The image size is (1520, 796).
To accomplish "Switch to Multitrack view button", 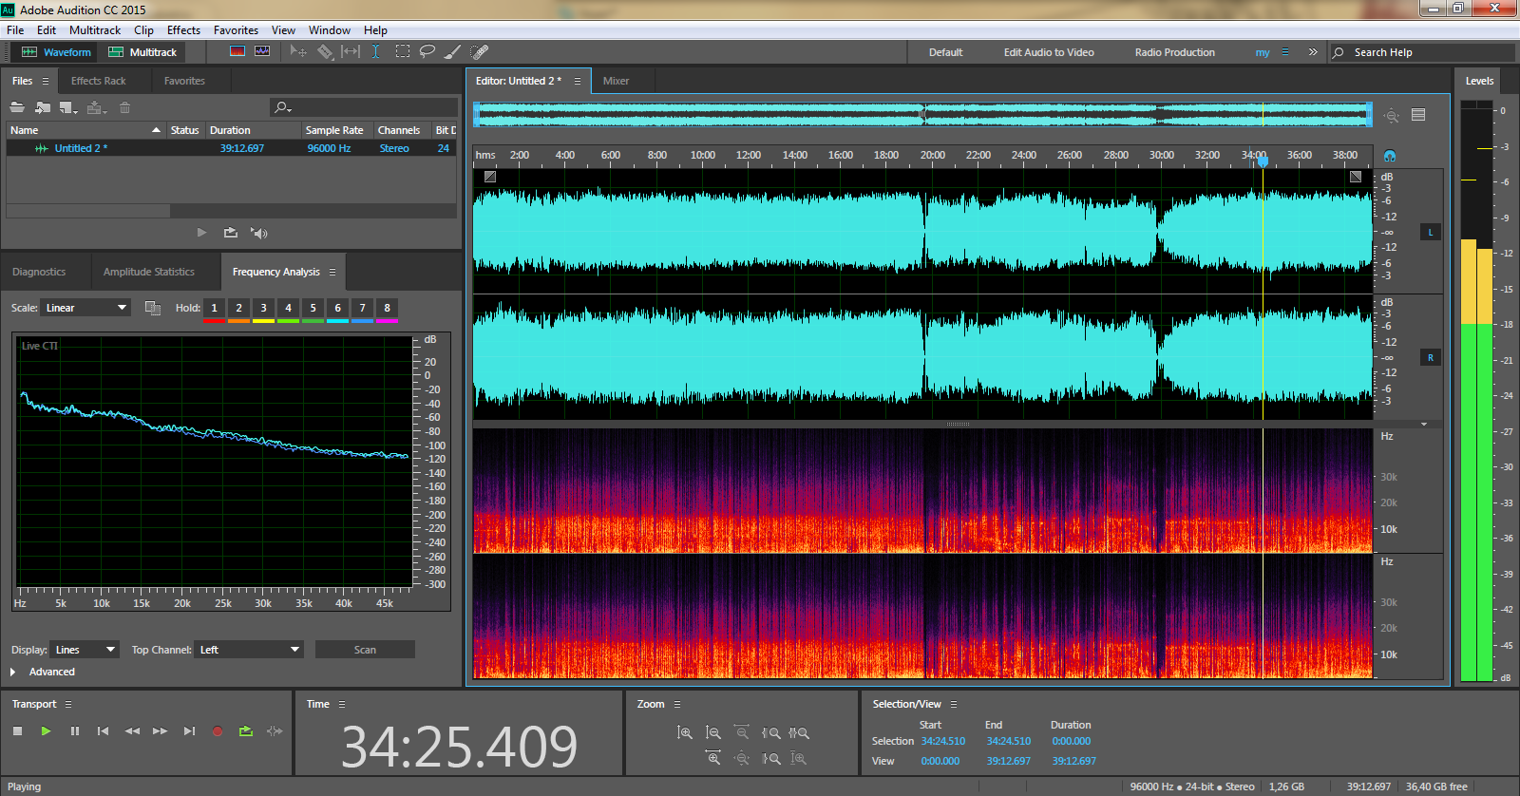I will point(142,52).
